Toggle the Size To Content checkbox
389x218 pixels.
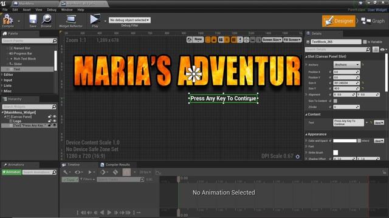(335, 101)
